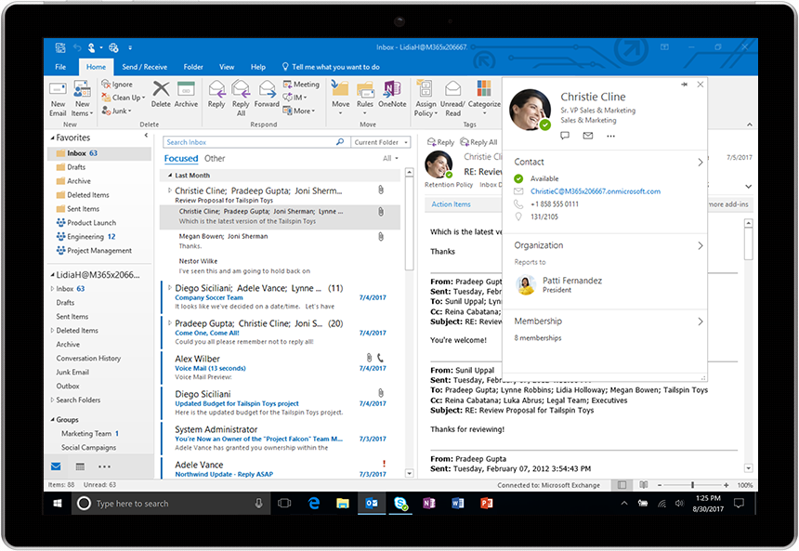Start an instant message with Christie Cline
Viewport: 799px width, 551px height.
click(x=565, y=136)
